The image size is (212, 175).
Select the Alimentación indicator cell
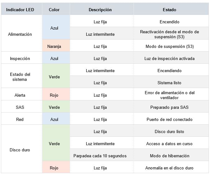coord(20,34)
